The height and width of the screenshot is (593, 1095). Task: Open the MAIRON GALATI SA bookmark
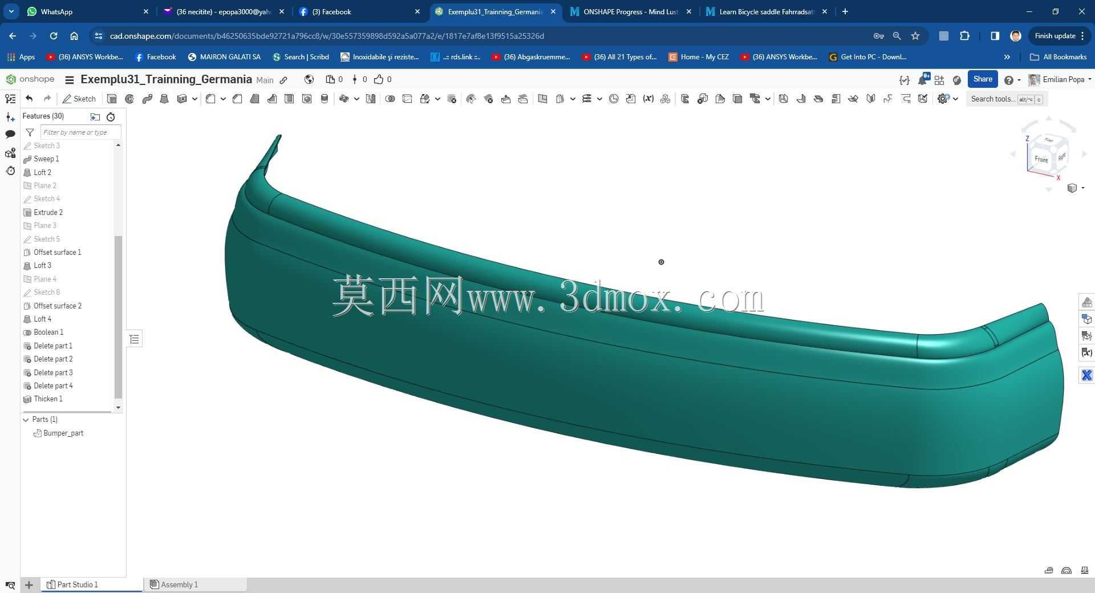tap(224, 57)
